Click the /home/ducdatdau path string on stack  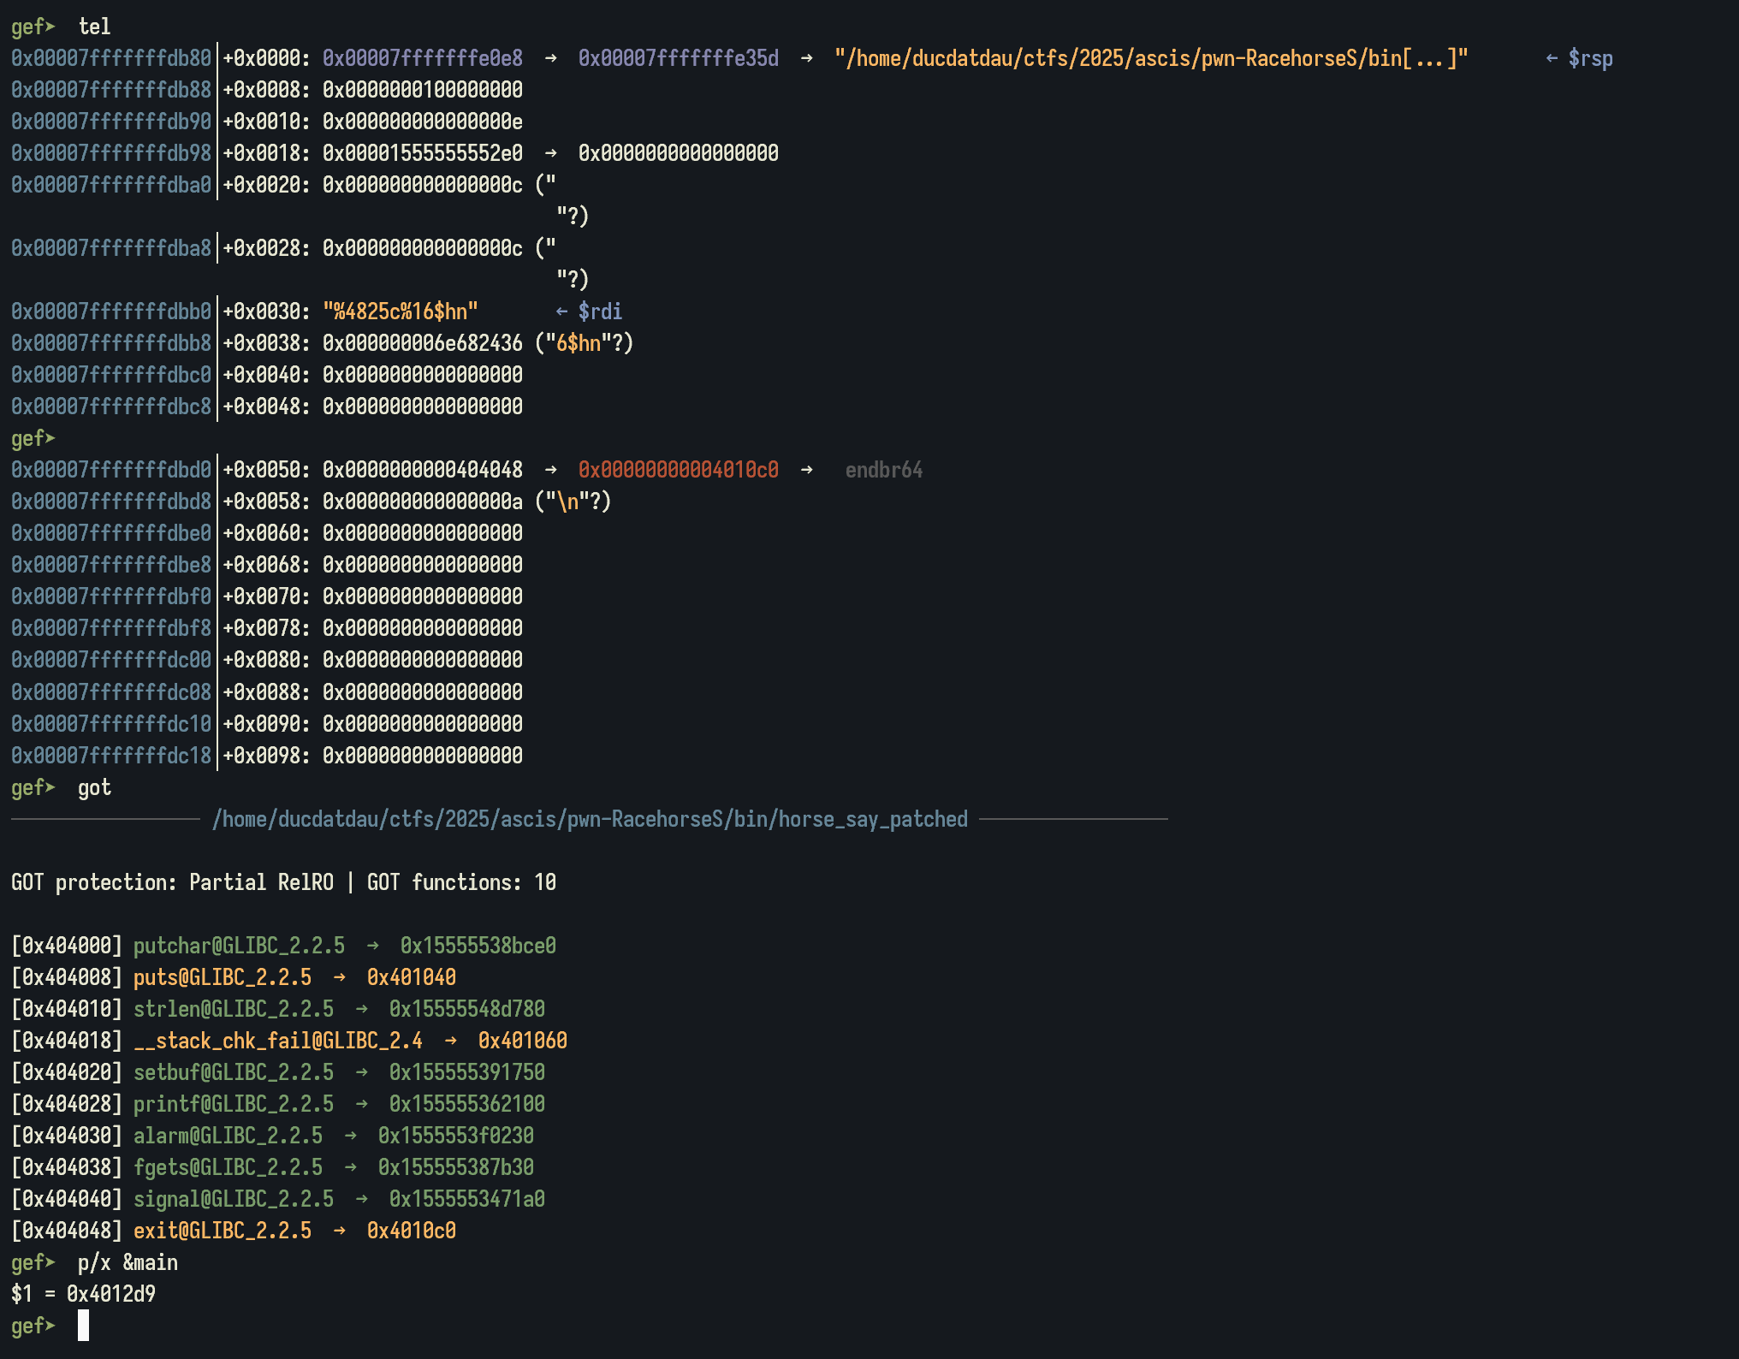coord(1150,58)
